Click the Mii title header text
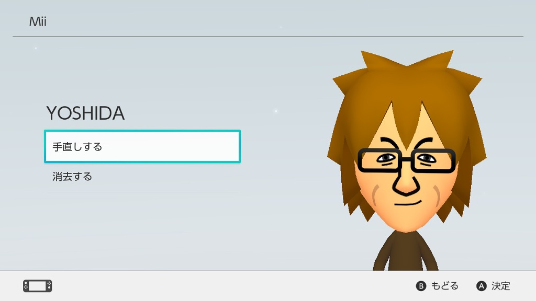 38,21
